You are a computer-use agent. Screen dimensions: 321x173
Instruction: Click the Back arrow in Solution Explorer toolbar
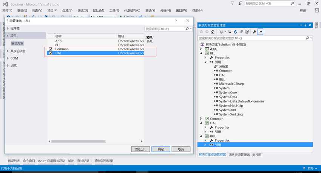(x=201, y=32)
